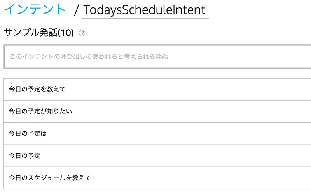This screenshot has height=192, width=311.
Task: Select the utterance row 今日の予定
Action: (x=157, y=156)
